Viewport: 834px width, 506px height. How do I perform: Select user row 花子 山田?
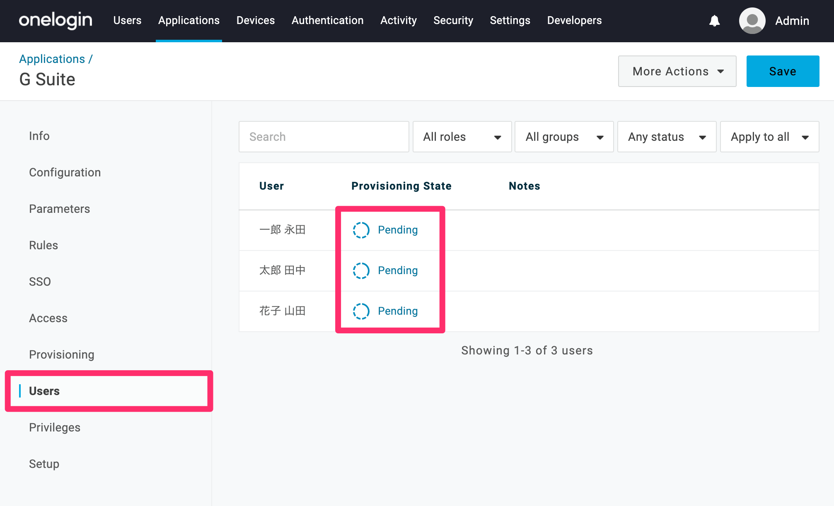(x=529, y=311)
